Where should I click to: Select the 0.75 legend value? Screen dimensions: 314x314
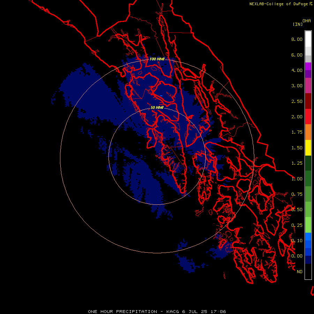point(297,194)
